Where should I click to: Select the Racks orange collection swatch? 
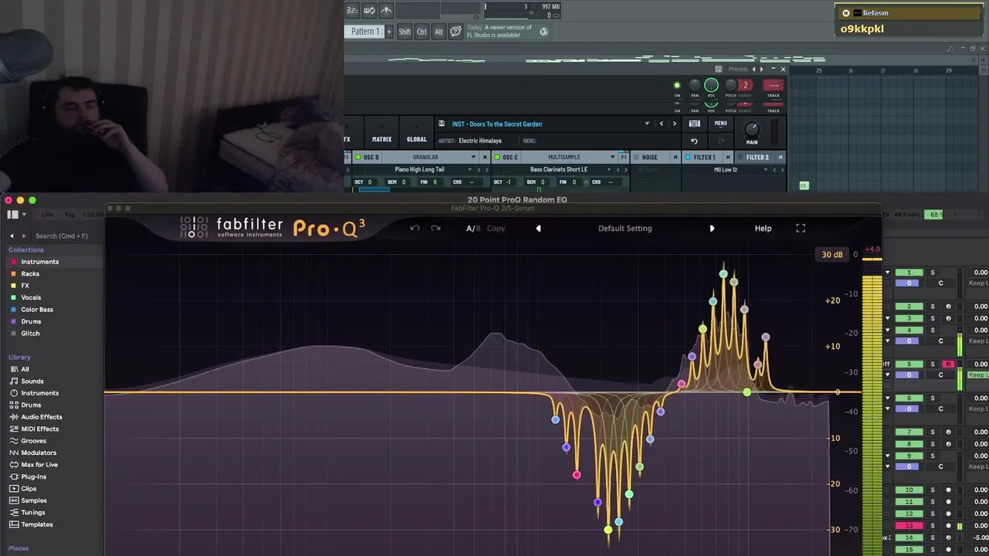[x=14, y=273]
